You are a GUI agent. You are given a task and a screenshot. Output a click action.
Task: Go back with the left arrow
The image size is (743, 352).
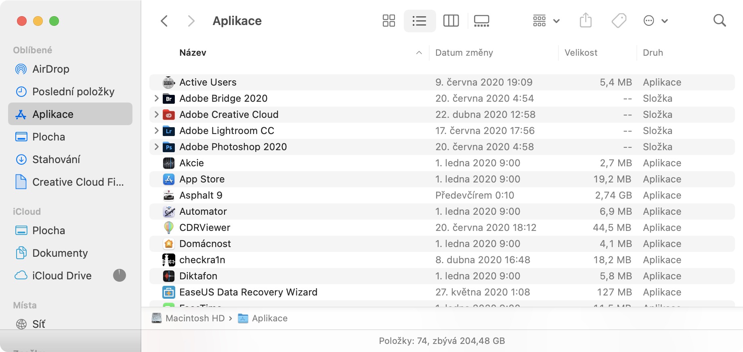tap(164, 21)
